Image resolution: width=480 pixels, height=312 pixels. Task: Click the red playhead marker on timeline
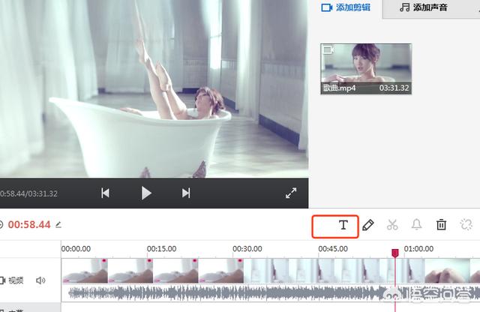395,253
